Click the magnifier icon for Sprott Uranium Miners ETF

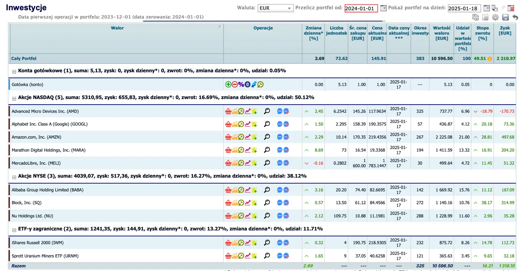pyautogui.click(x=267, y=256)
